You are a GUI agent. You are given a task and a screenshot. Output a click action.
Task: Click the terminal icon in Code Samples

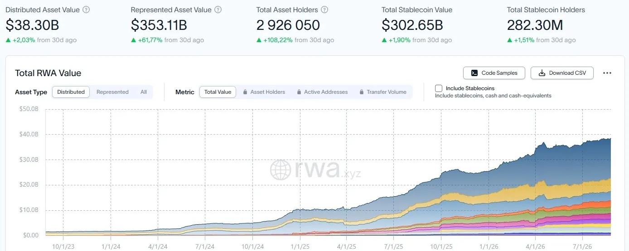474,73
